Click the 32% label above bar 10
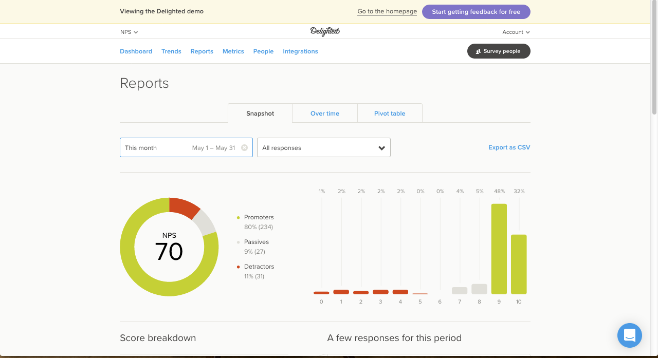Screen dimensions: 658x358 coord(519,191)
